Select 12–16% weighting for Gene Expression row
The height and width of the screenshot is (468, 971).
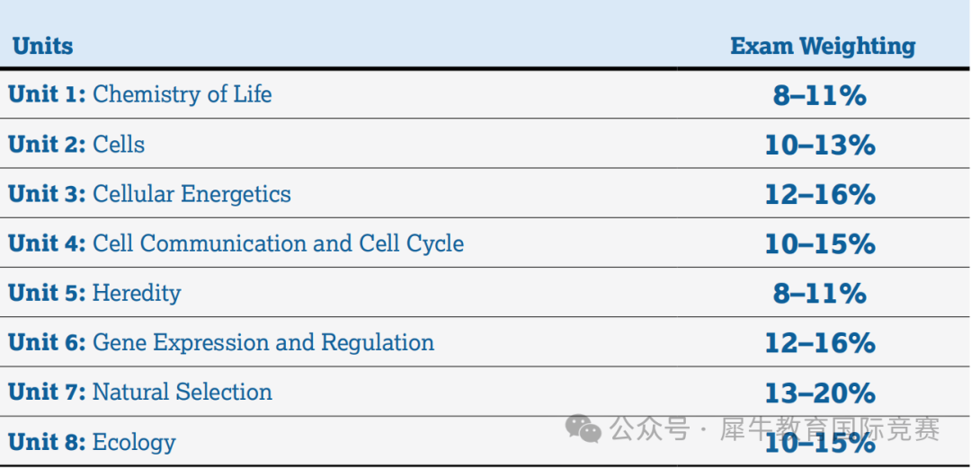(819, 343)
